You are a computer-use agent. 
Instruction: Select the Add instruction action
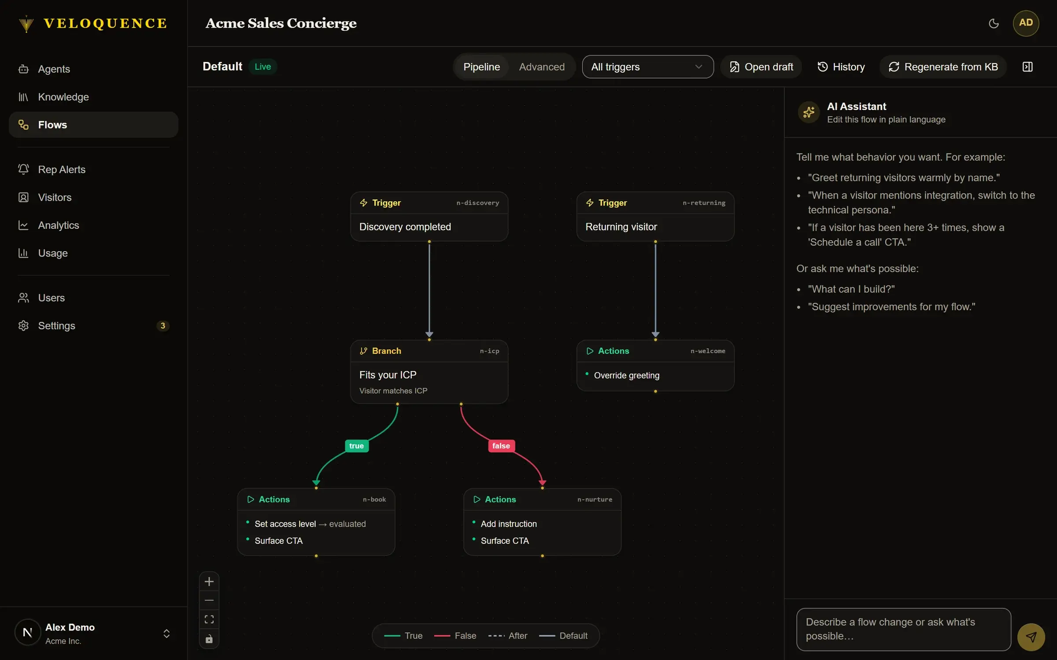pyautogui.click(x=509, y=524)
